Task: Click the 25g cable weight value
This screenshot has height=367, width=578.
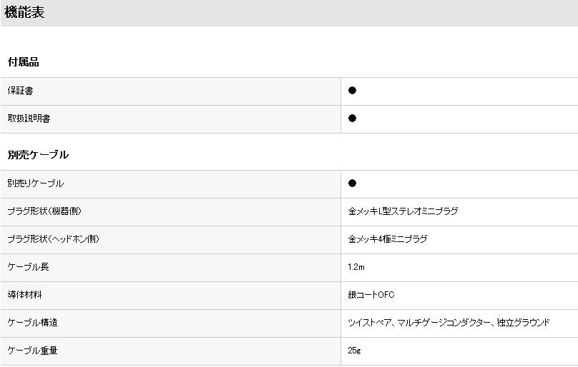Action: pos(354,351)
